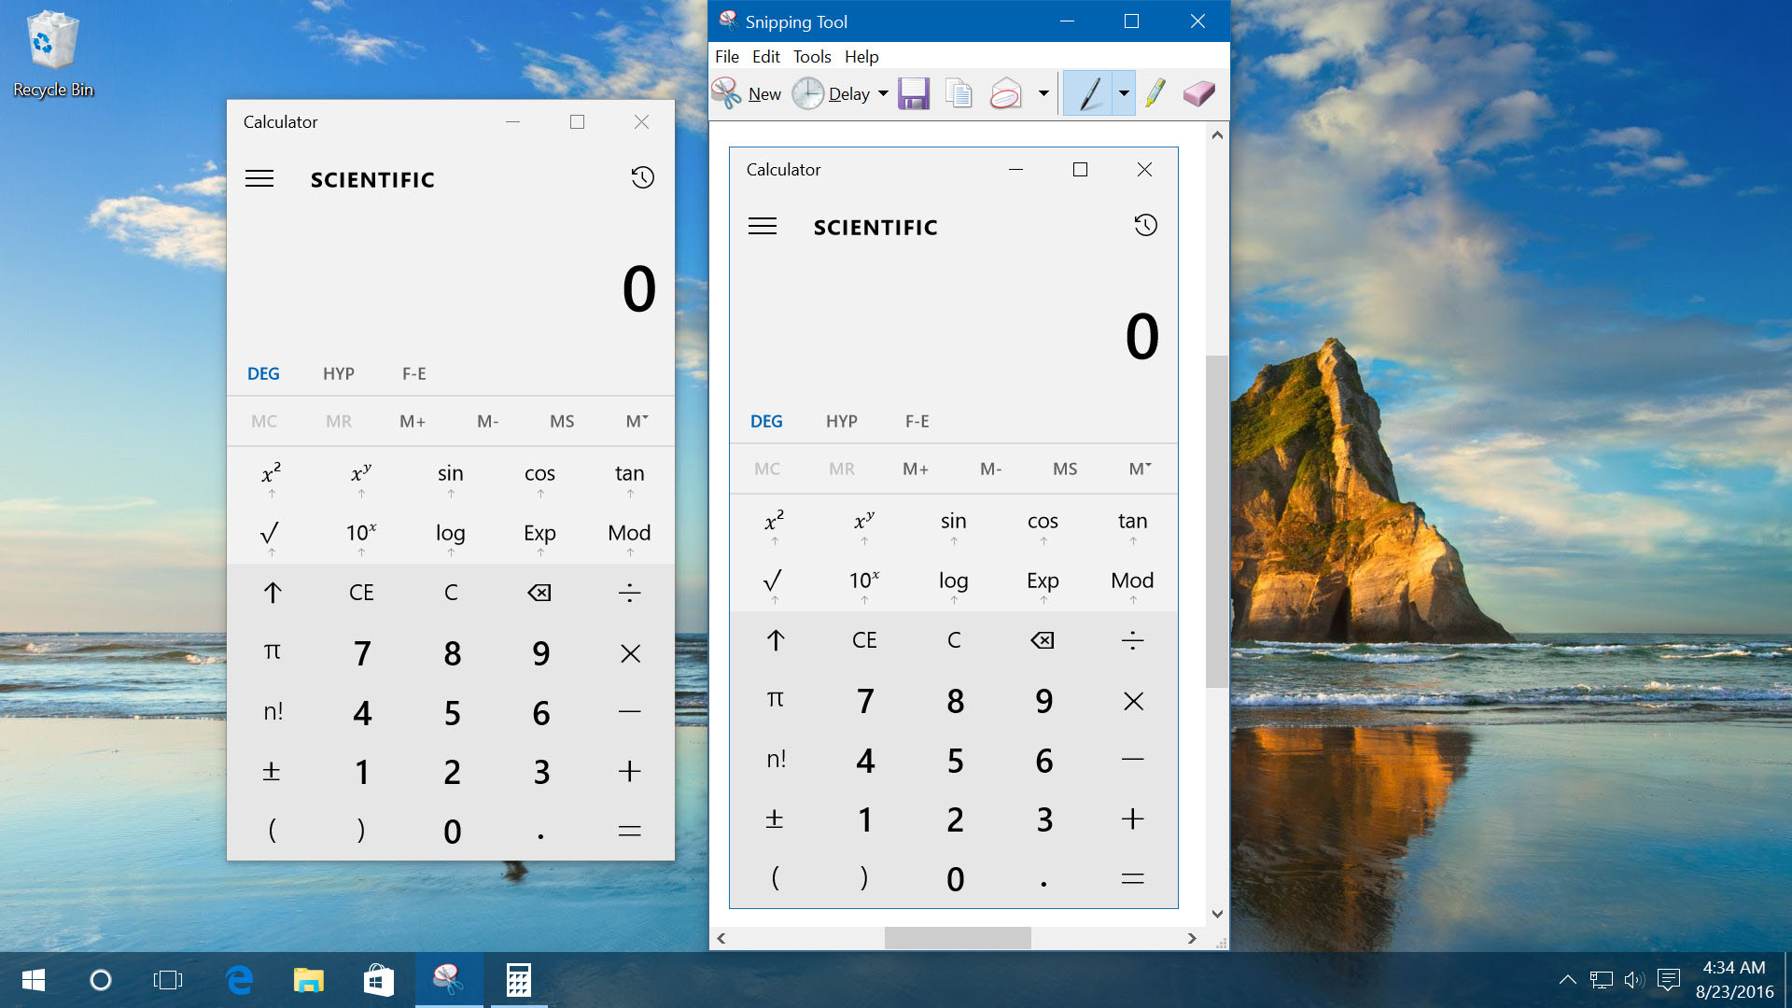Click the minus operator button in Calculator
This screenshot has width=1792, height=1008.
pyautogui.click(x=630, y=712)
